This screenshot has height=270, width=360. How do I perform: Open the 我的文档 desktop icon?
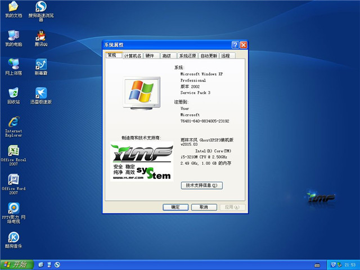click(13, 10)
